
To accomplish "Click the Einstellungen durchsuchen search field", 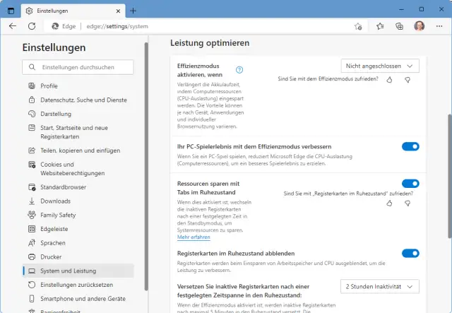I will tap(78, 67).
